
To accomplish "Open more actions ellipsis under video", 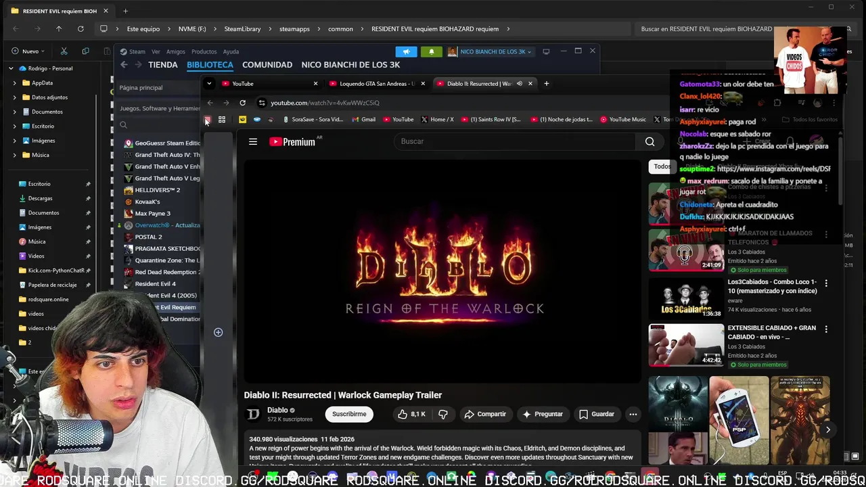I will coord(633,414).
